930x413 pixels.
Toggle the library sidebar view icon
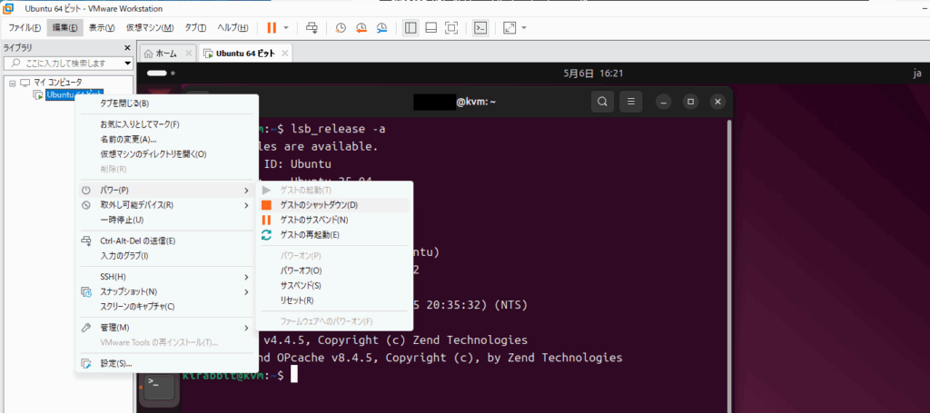pos(410,28)
